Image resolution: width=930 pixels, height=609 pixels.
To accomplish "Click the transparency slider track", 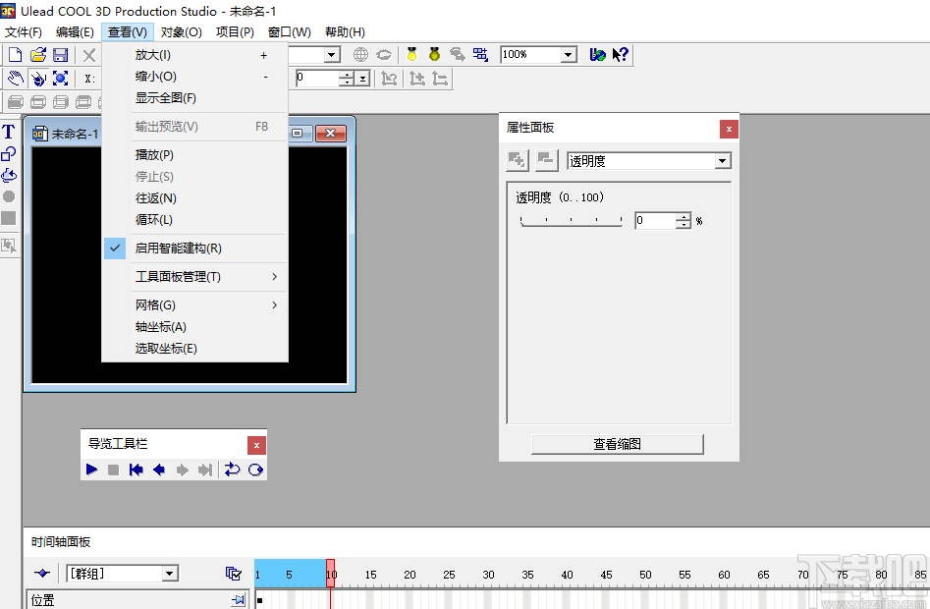I will [x=570, y=222].
